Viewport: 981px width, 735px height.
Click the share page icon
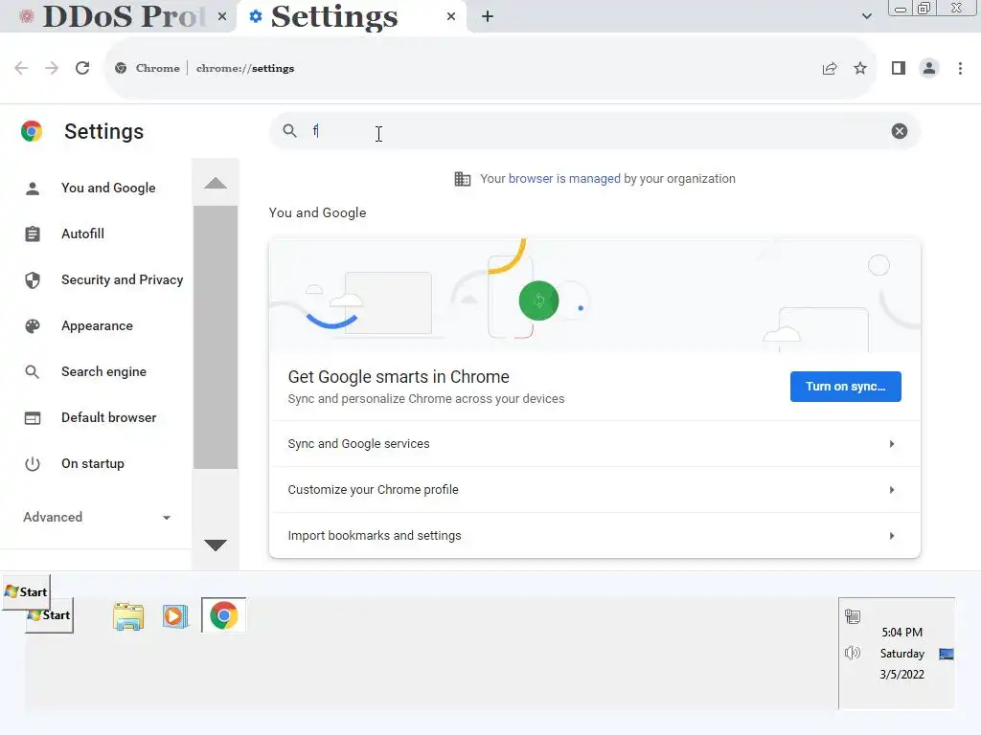pos(830,68)
